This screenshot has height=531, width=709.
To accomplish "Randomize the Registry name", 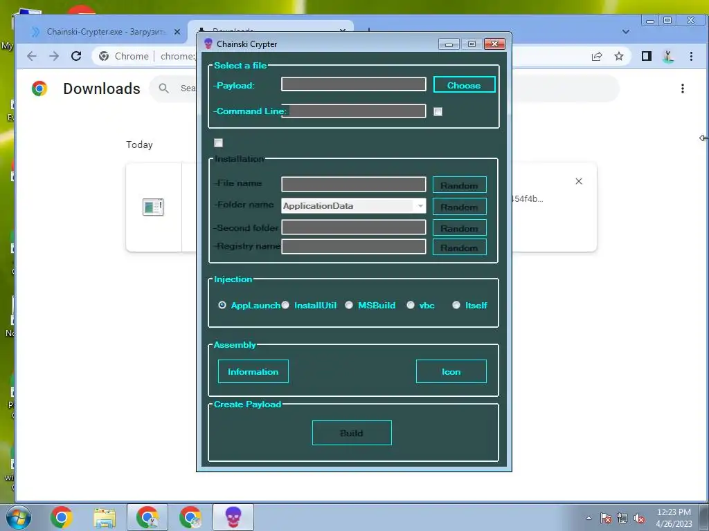I will click(460, 247).
